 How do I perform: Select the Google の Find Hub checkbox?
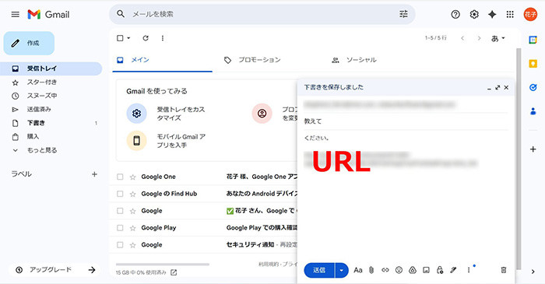[x=120, y=194]
